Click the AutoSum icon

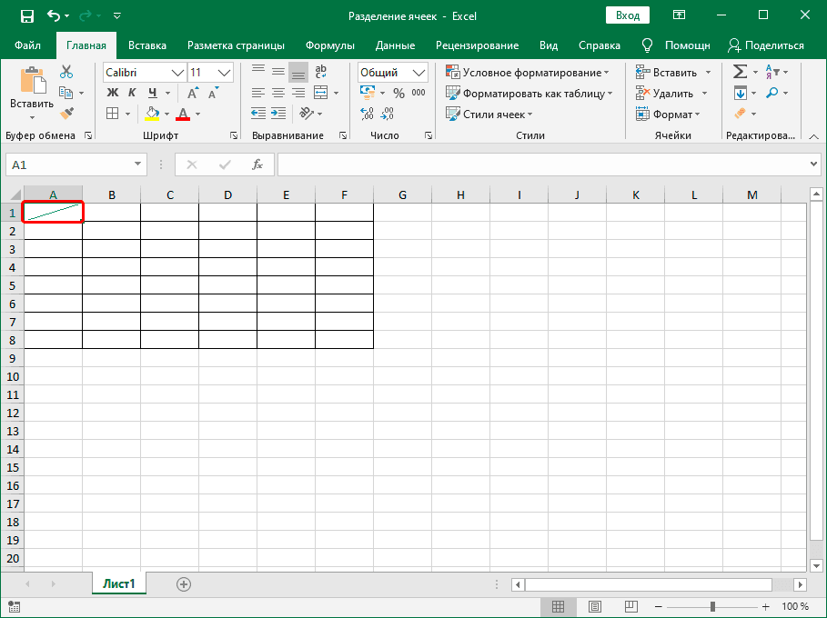click(741, 71)
